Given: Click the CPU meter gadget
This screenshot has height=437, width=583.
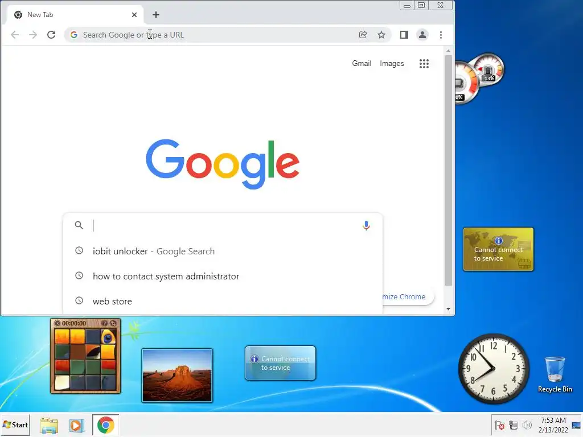Looking at the screenshot, I should coord(479,78).
